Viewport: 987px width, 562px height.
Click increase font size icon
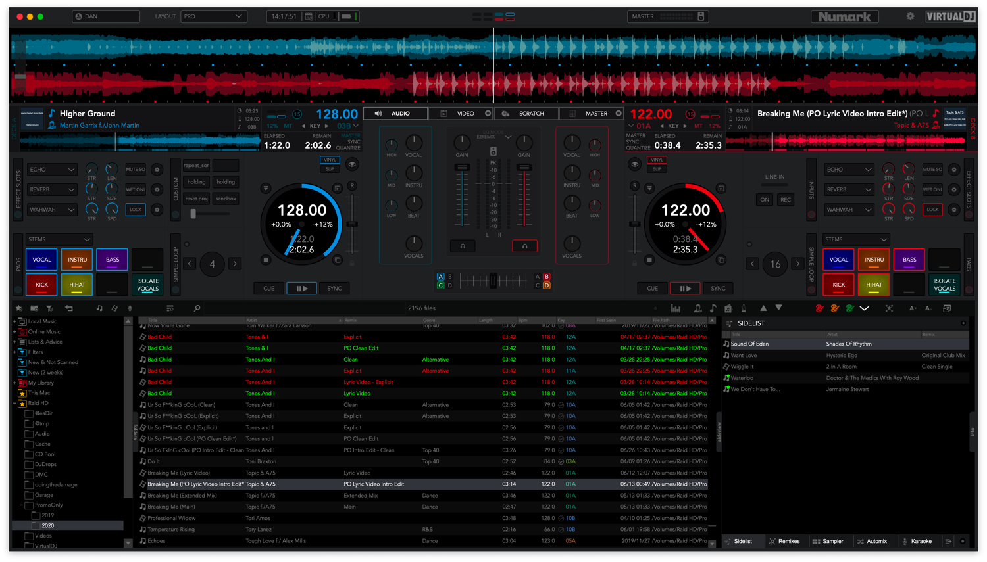913,308
